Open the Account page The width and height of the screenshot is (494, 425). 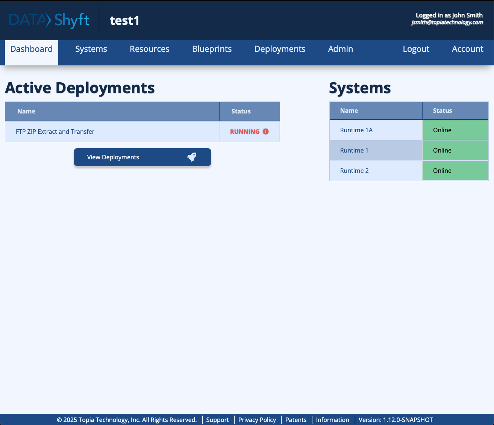point(467,49)
